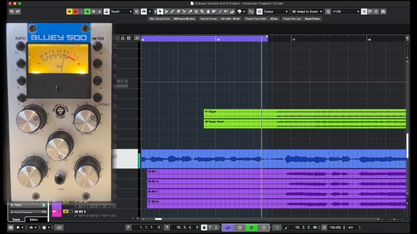Click the top METER button on Bluey 500
The width and height of the screenshot is (417, 234).
point(98,46)
